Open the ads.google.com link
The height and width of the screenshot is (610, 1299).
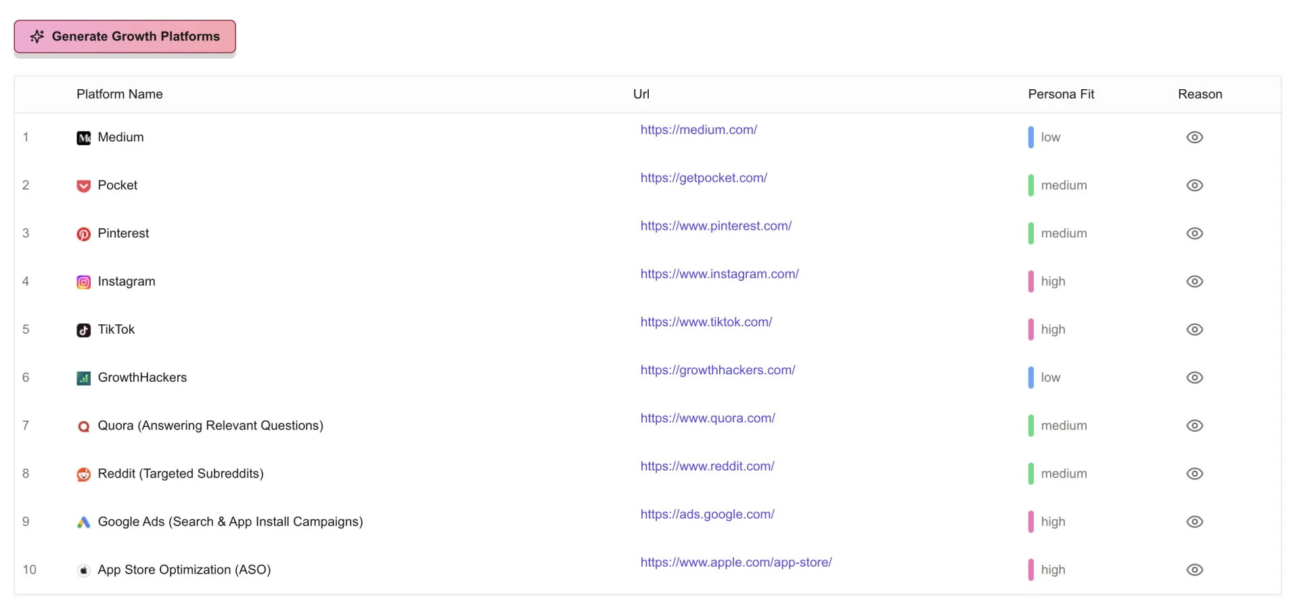708,514
